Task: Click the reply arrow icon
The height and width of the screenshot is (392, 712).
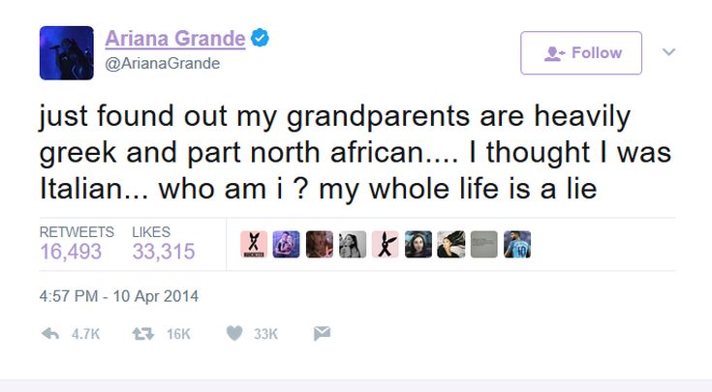Action: [50, 334]
